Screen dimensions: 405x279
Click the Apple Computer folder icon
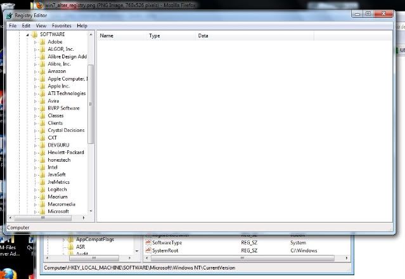coord(42,79)
